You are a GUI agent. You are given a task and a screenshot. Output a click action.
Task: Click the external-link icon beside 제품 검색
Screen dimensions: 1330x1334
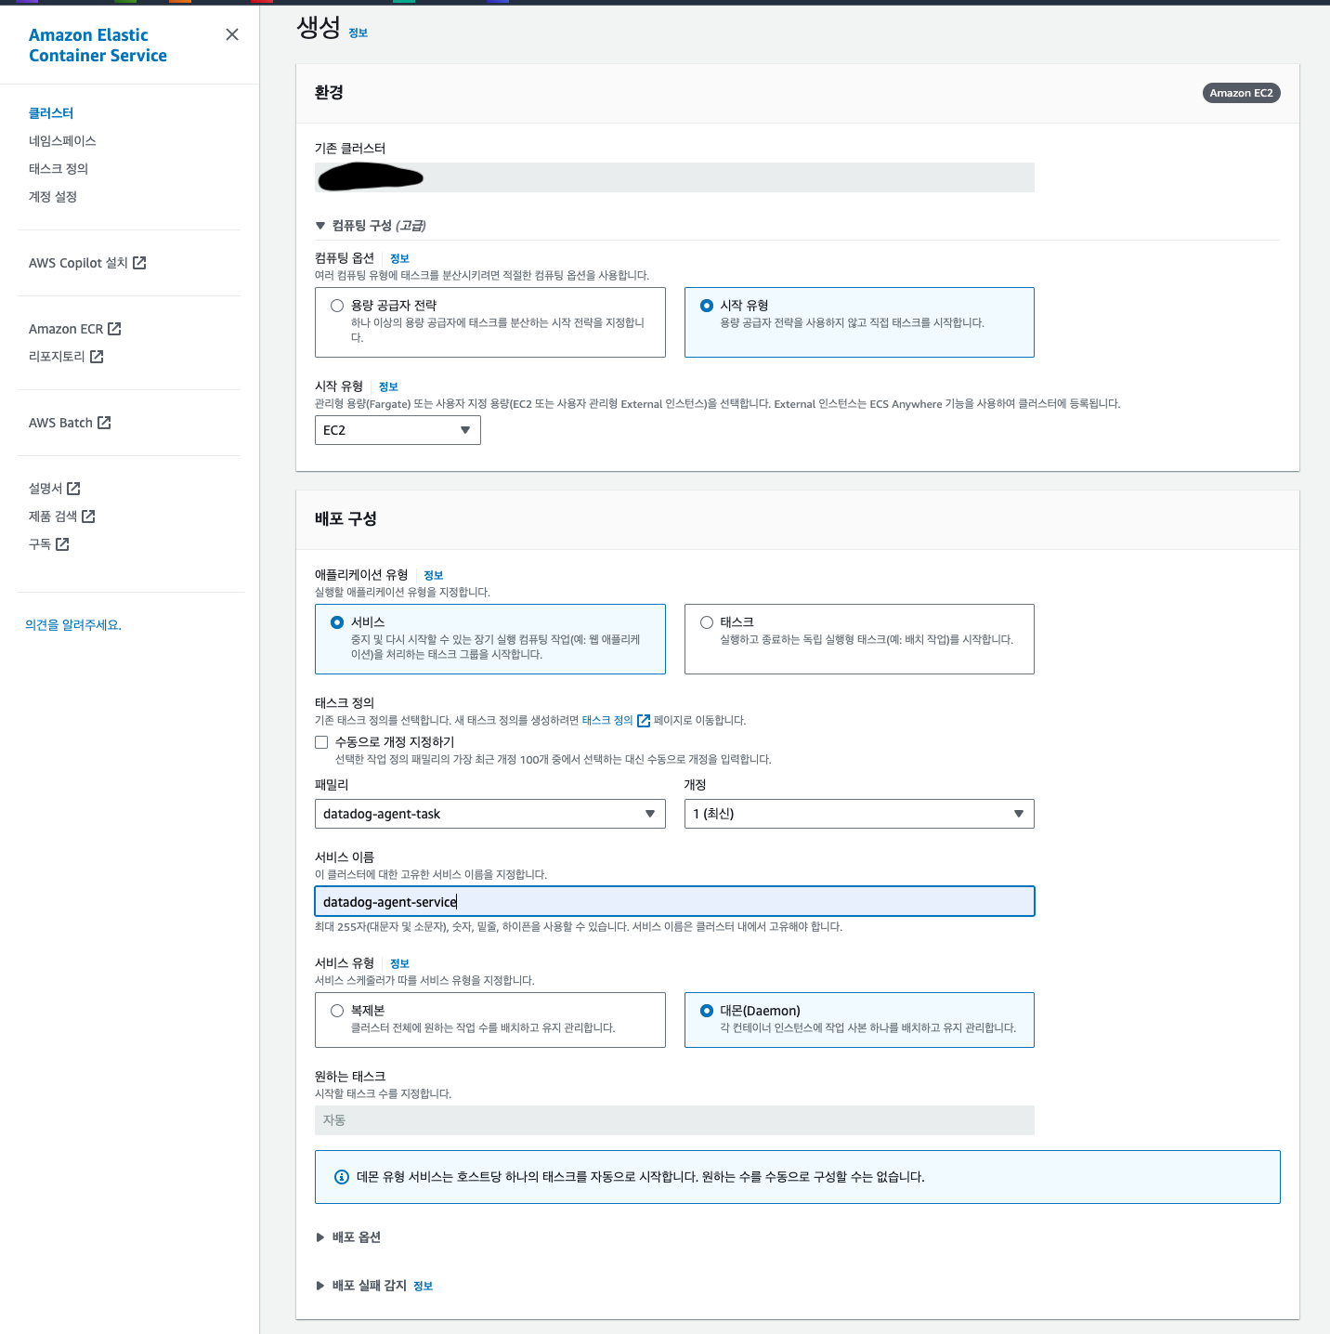(x=88, y=516)
